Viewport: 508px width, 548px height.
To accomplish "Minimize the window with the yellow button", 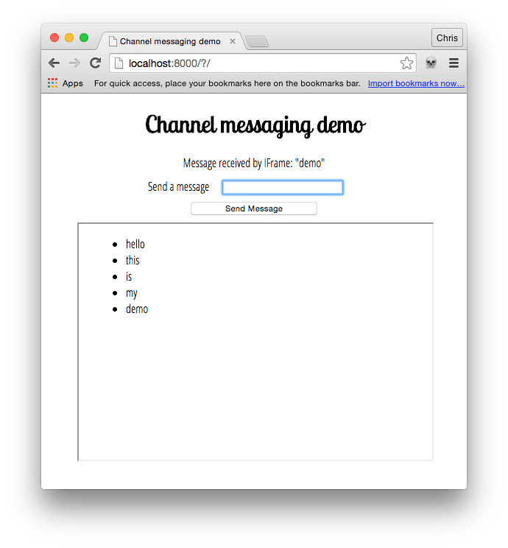I will [x=69, y=38].
